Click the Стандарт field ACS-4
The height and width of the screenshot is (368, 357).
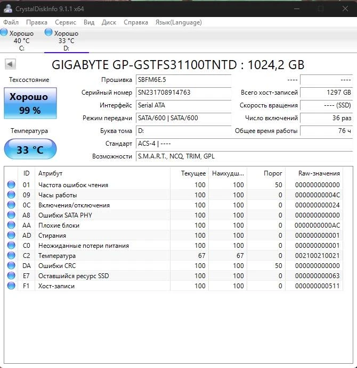(244, 144)
